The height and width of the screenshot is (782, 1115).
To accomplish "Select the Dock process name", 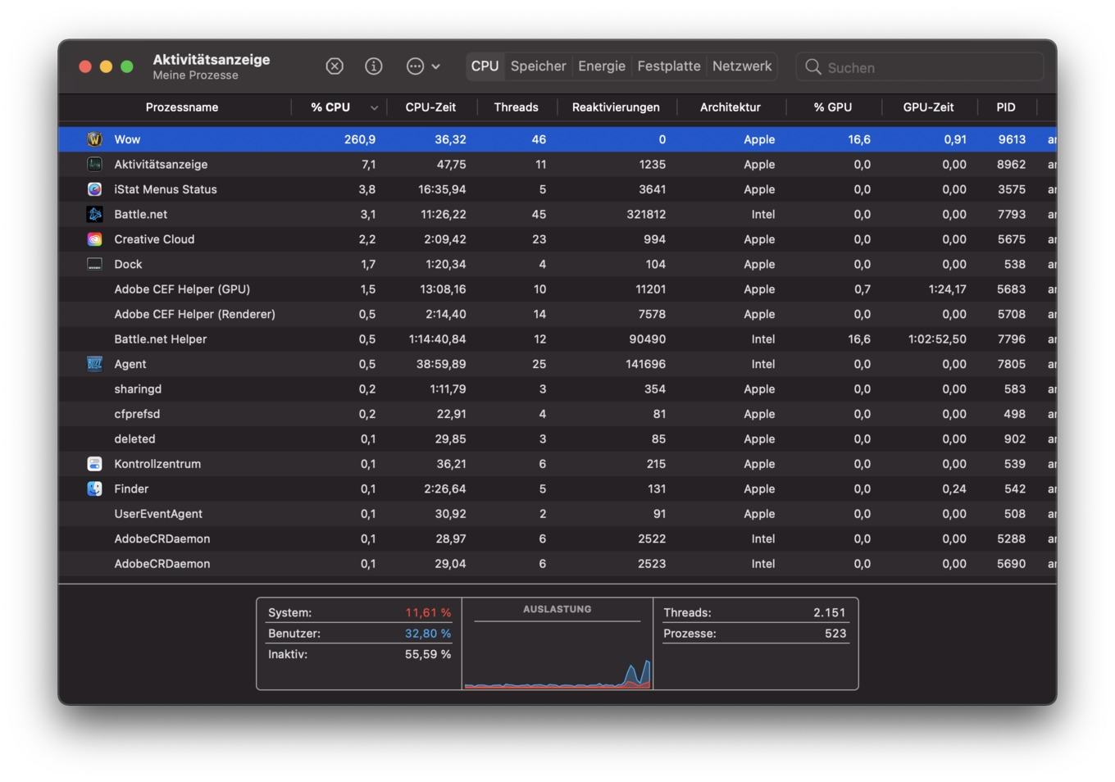I will point(128,264).
